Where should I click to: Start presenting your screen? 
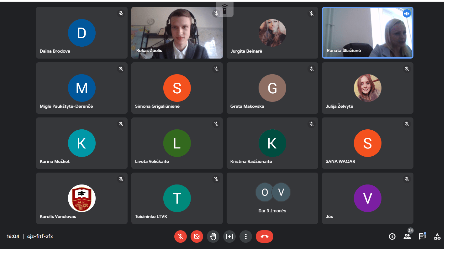[x=229, y=236]
